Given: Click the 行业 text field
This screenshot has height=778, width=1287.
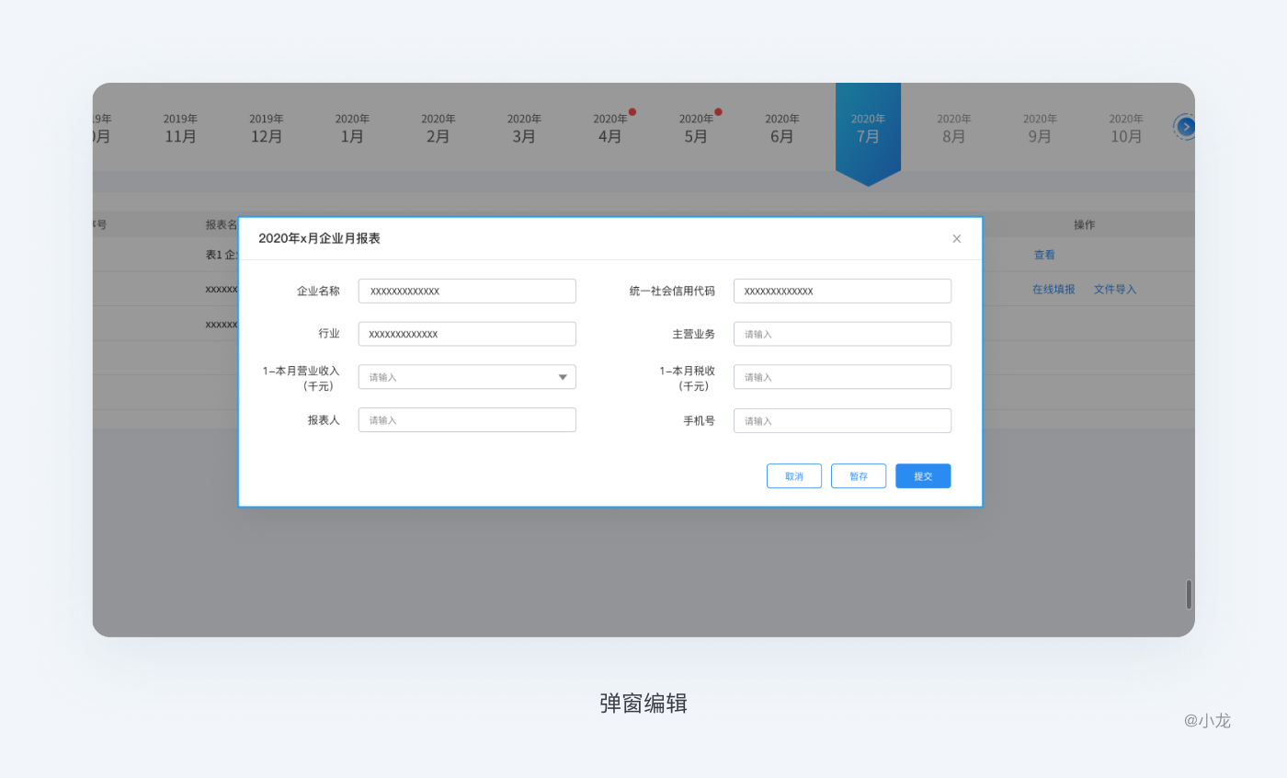Looking at the screenshot, I should pos(467,334).
